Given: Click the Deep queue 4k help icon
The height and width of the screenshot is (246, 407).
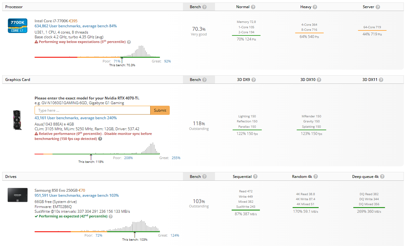Looking at the screenshot, I should point(382,177).
